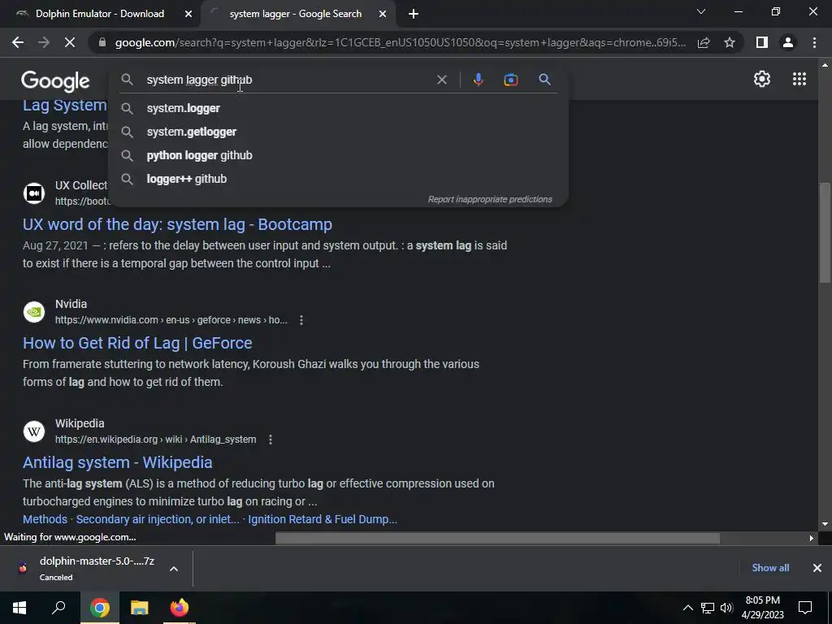Viewport: 832px width, 624px height.
Task: Open Chrome three-dot menu
Action: coord(814,42)
